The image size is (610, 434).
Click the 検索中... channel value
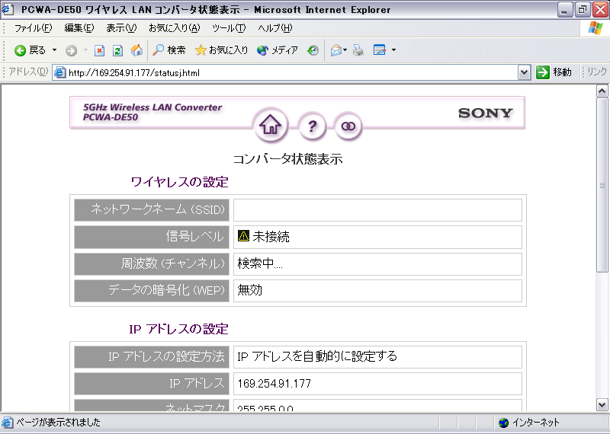tap(260, 263)
